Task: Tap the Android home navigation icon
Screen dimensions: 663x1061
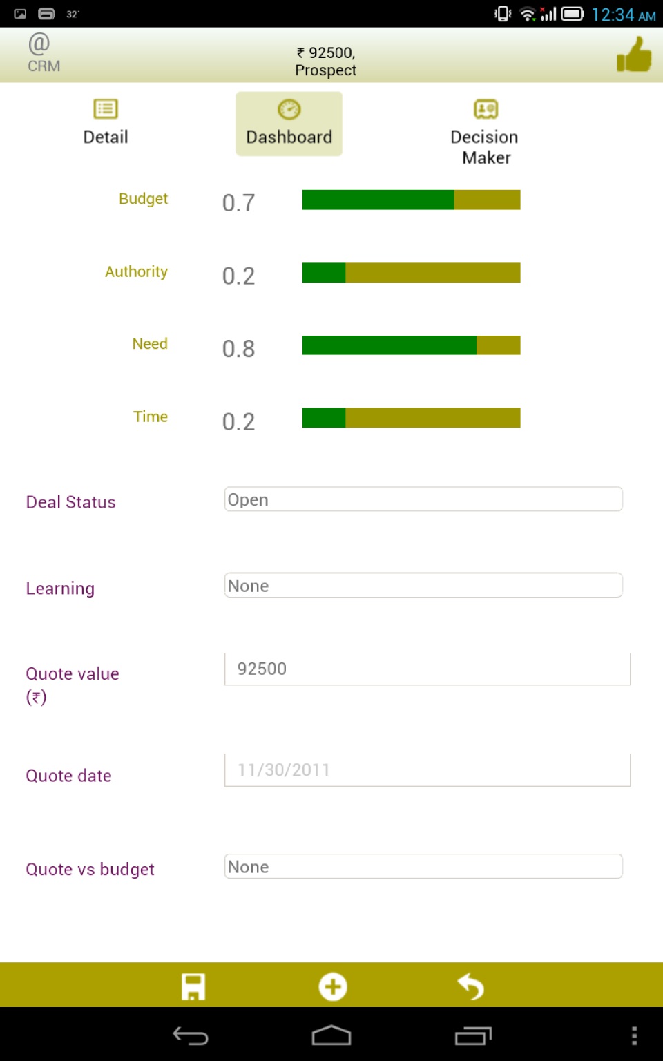Action: click(x=331, y=1035)
